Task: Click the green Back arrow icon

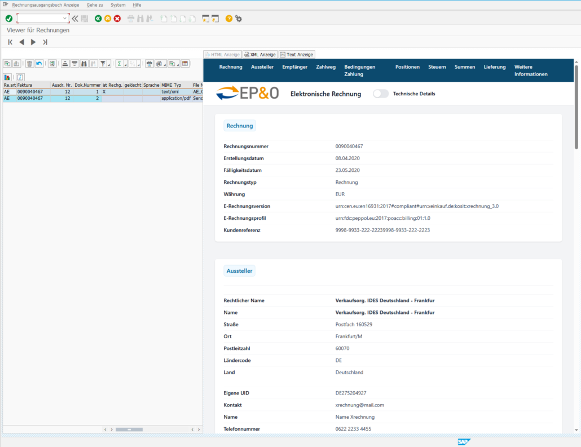Action: (98, 19)
